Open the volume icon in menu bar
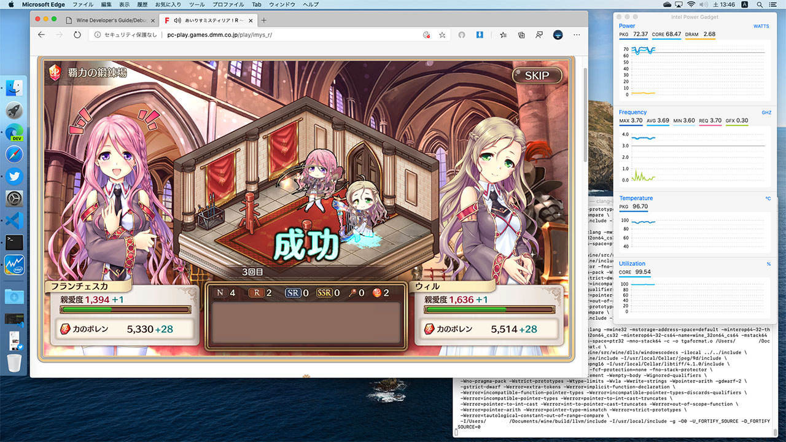This screenshot has width=786, height=442. coord(703,4)
